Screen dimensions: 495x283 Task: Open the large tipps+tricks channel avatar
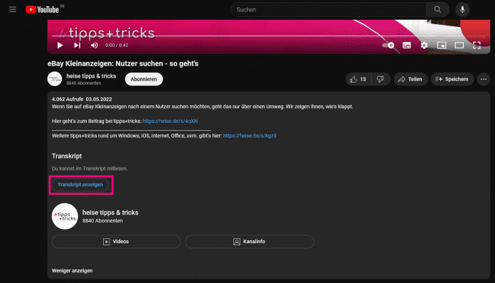(65, 216)
